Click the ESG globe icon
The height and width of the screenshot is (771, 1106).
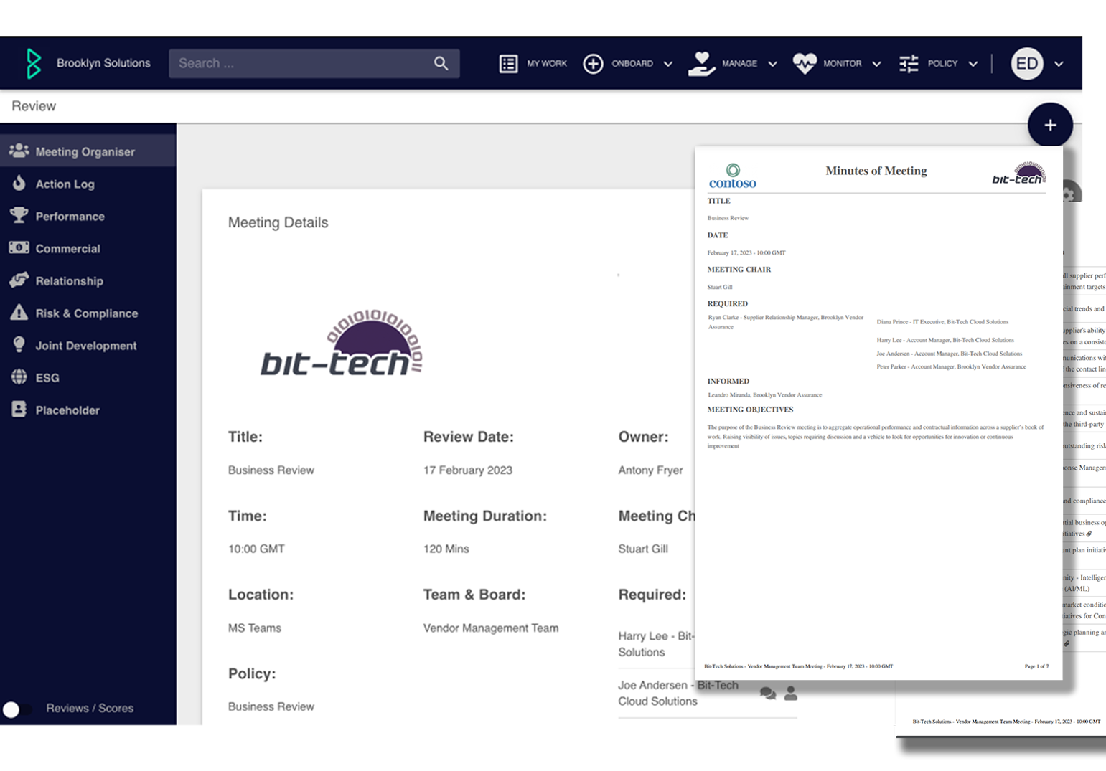click(19, 377)
